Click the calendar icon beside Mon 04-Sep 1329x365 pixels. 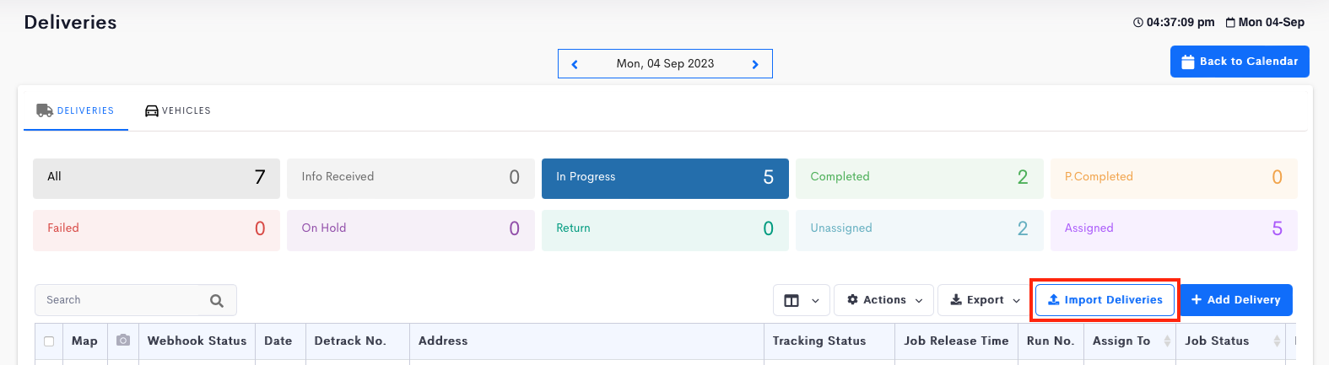pos(1230,23)
